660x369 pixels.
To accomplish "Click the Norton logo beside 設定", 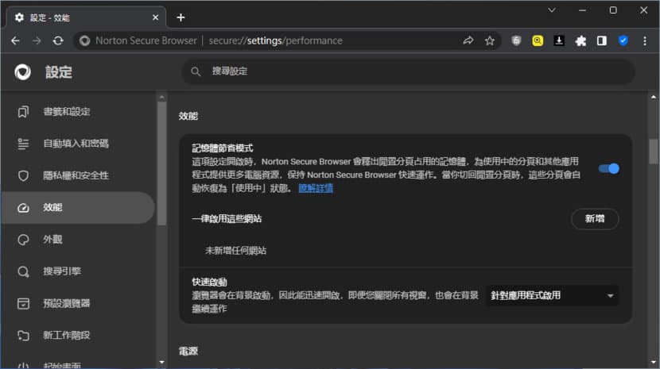I will [23, 72].
